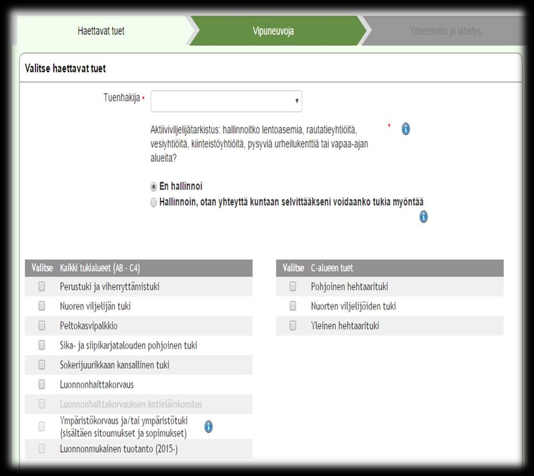Click the Pohjoinen hehtaarituki row label
Screen dimensions: 534x476
point(349,287)
